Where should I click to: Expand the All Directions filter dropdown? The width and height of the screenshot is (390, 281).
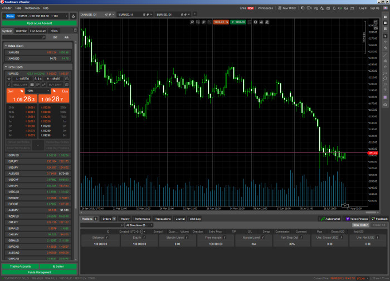click(138, 225)
